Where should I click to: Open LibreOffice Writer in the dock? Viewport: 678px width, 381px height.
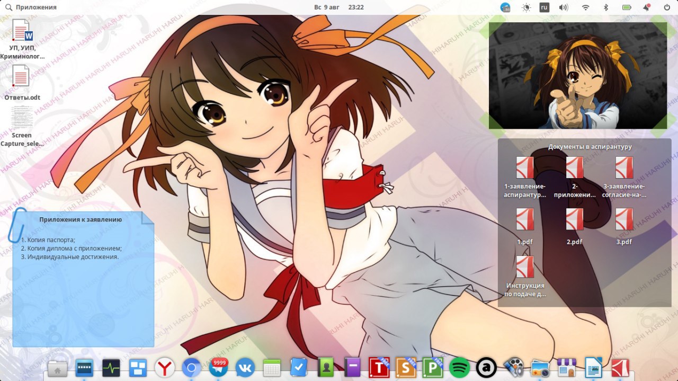click(594, 368)
